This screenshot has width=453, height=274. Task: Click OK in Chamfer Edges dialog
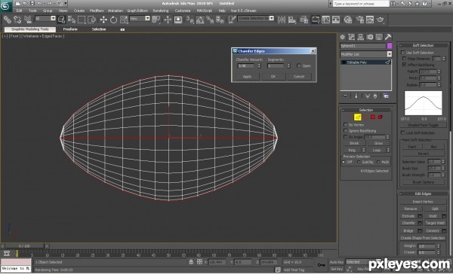[x=273, y=76]
